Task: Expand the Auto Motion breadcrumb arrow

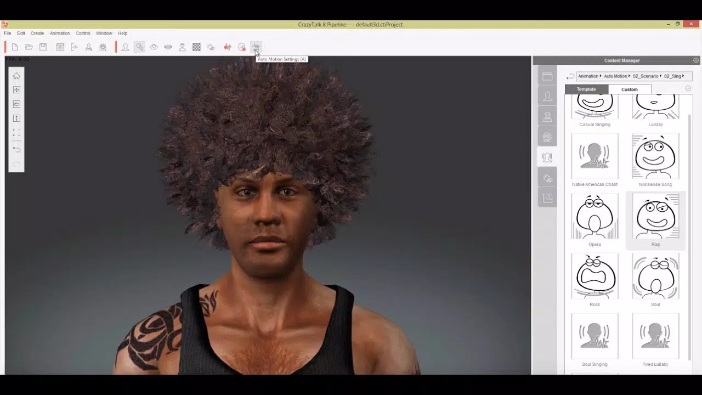Action: pyautogui.click(x=630, y=76)
